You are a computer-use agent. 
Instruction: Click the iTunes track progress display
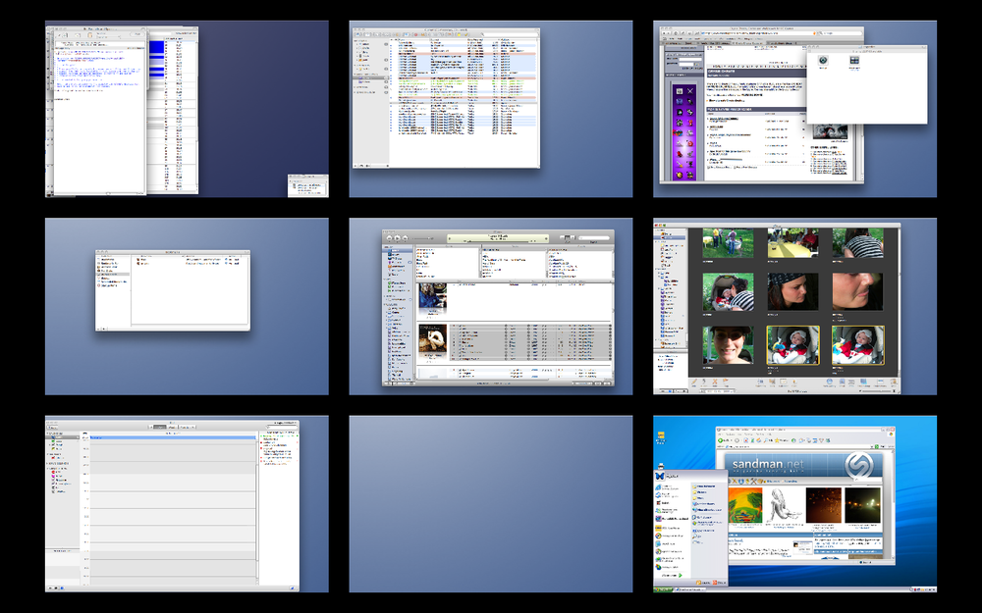tap(497, 238)
